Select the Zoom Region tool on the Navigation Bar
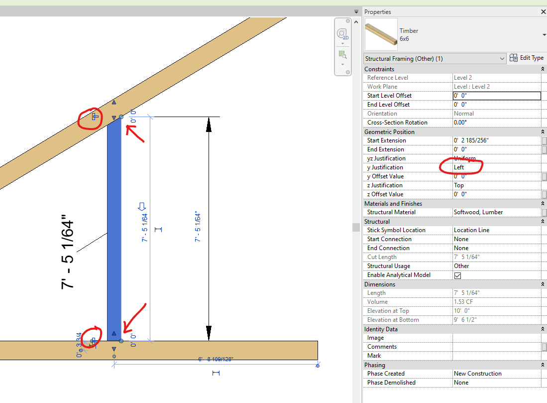The image size is (547, 403). [x=342, y=55]
